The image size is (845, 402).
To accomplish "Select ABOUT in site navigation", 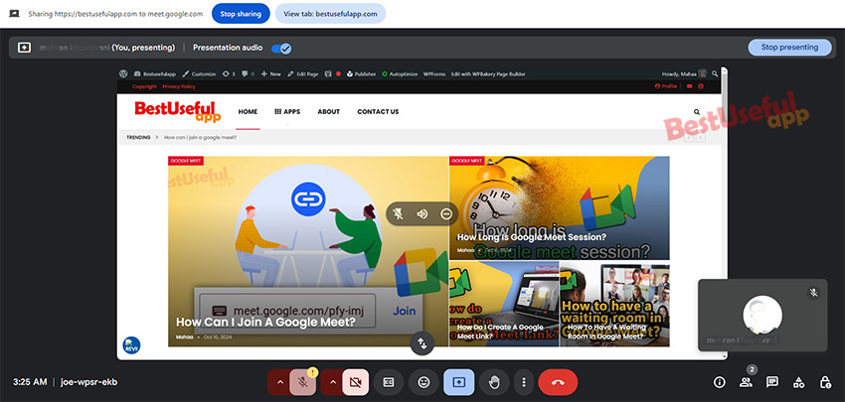I will coord(329,112).
